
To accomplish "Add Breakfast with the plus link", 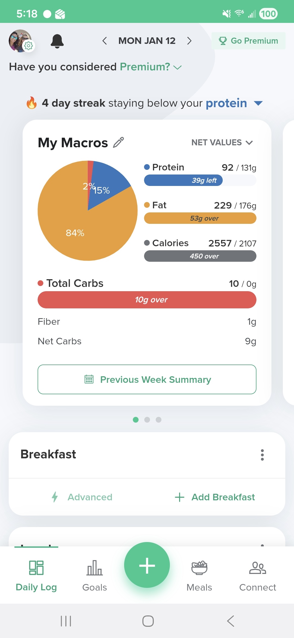I will click(215, 497).
